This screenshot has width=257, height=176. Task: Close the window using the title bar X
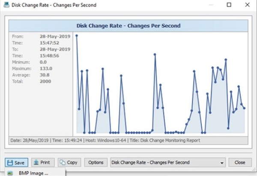pos(248,5)
